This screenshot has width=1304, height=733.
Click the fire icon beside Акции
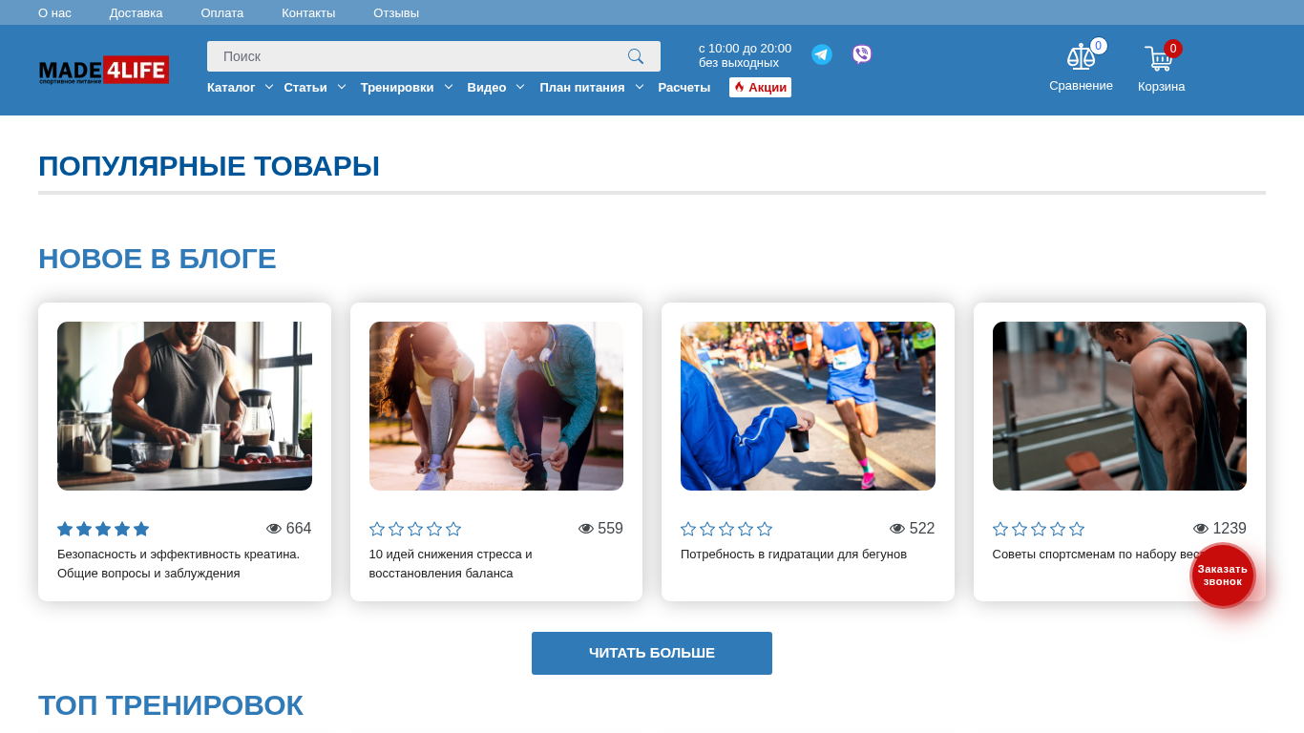[x=739, y=87]
